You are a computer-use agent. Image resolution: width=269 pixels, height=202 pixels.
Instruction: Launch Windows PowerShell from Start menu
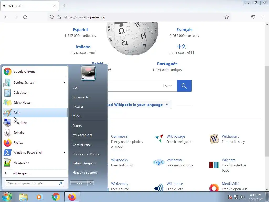tap(35, 152)
